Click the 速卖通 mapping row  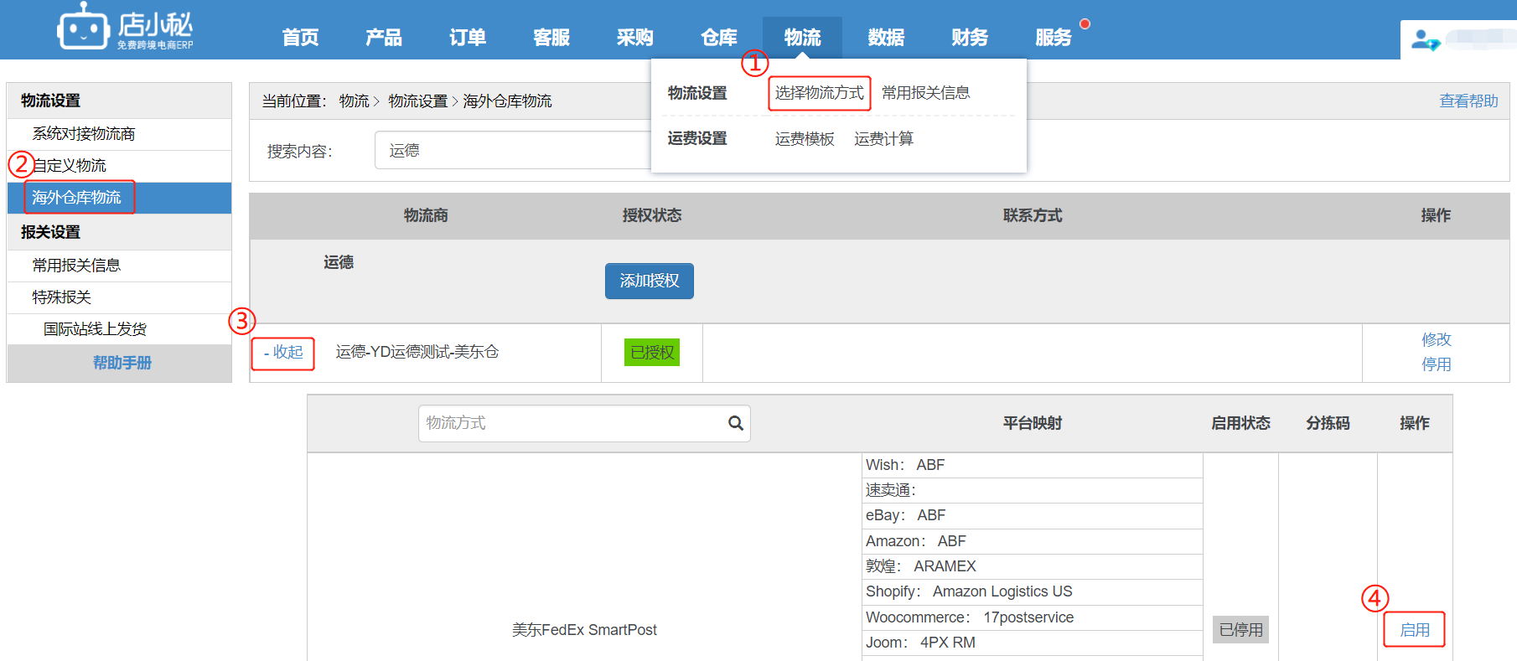pyautogui.click(x=1032, y=491)
